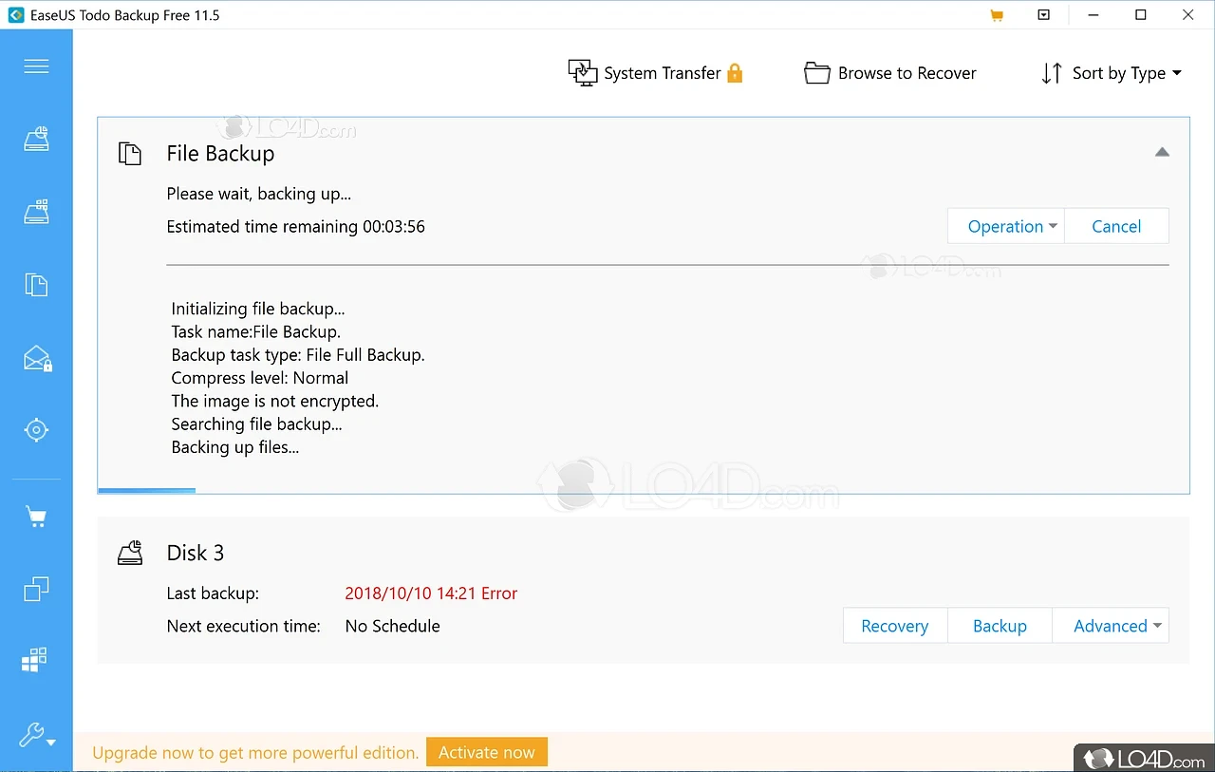Image resolution: width=1215 pixels, height=772 pixels.
Task: Select System Backup sidebar icon
Action: 36,212
